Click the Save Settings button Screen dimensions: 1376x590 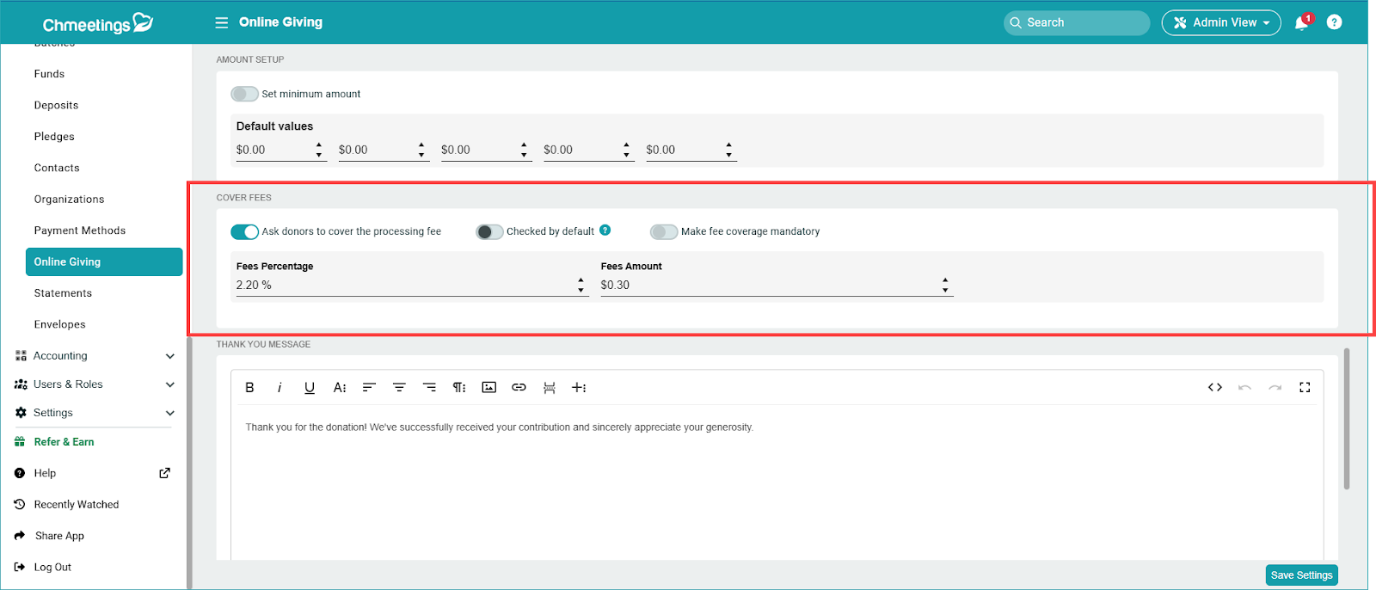click(1301, 575)
